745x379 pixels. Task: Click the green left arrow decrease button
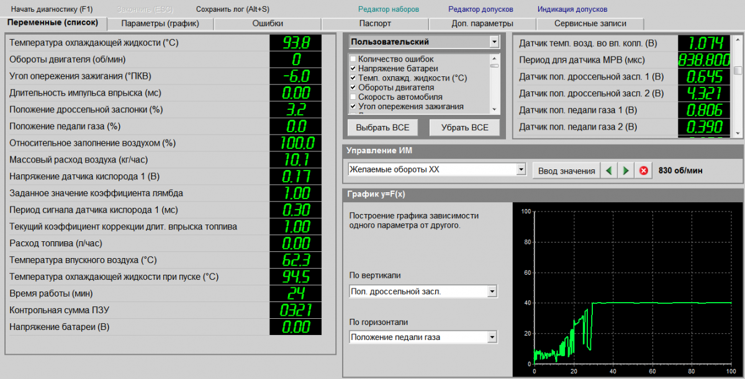[x=610, y=170]
